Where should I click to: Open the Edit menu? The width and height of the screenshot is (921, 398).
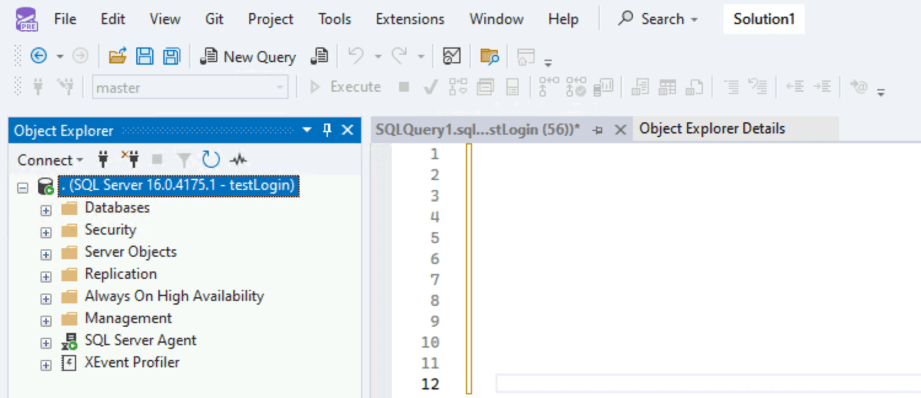[113, 19]
